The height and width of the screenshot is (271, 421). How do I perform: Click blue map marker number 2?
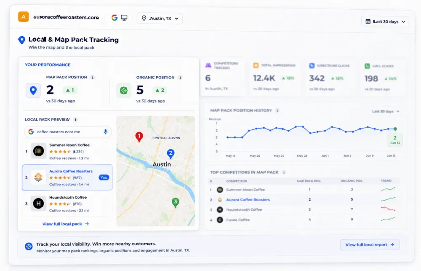point(171,154)
